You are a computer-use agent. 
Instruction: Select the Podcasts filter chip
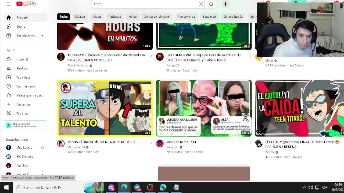(114, 17)
